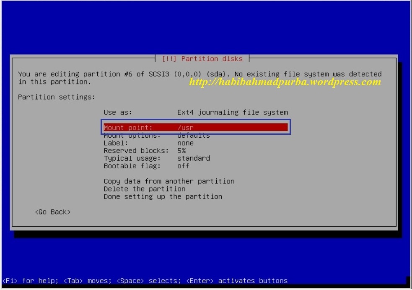Click the 'standard' typical usage value
The image size is (412, 290).
tap(194, 158)
